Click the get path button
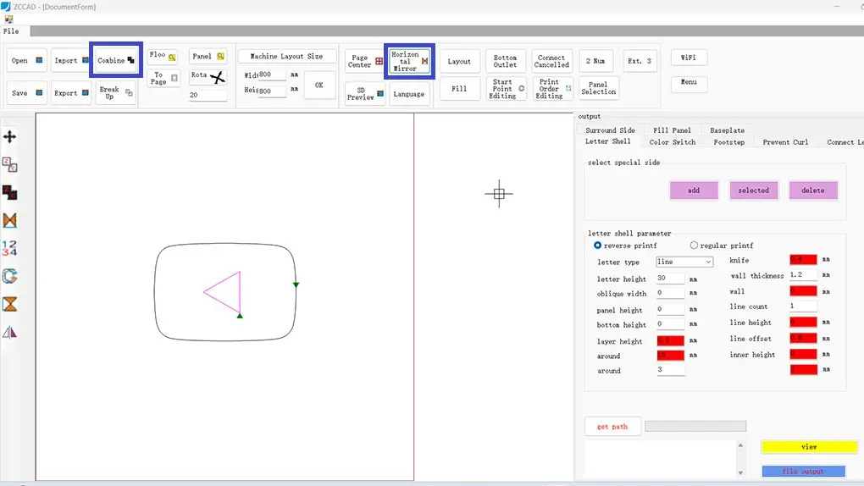This screenshot has width=864, height=486. click(612, 427)
